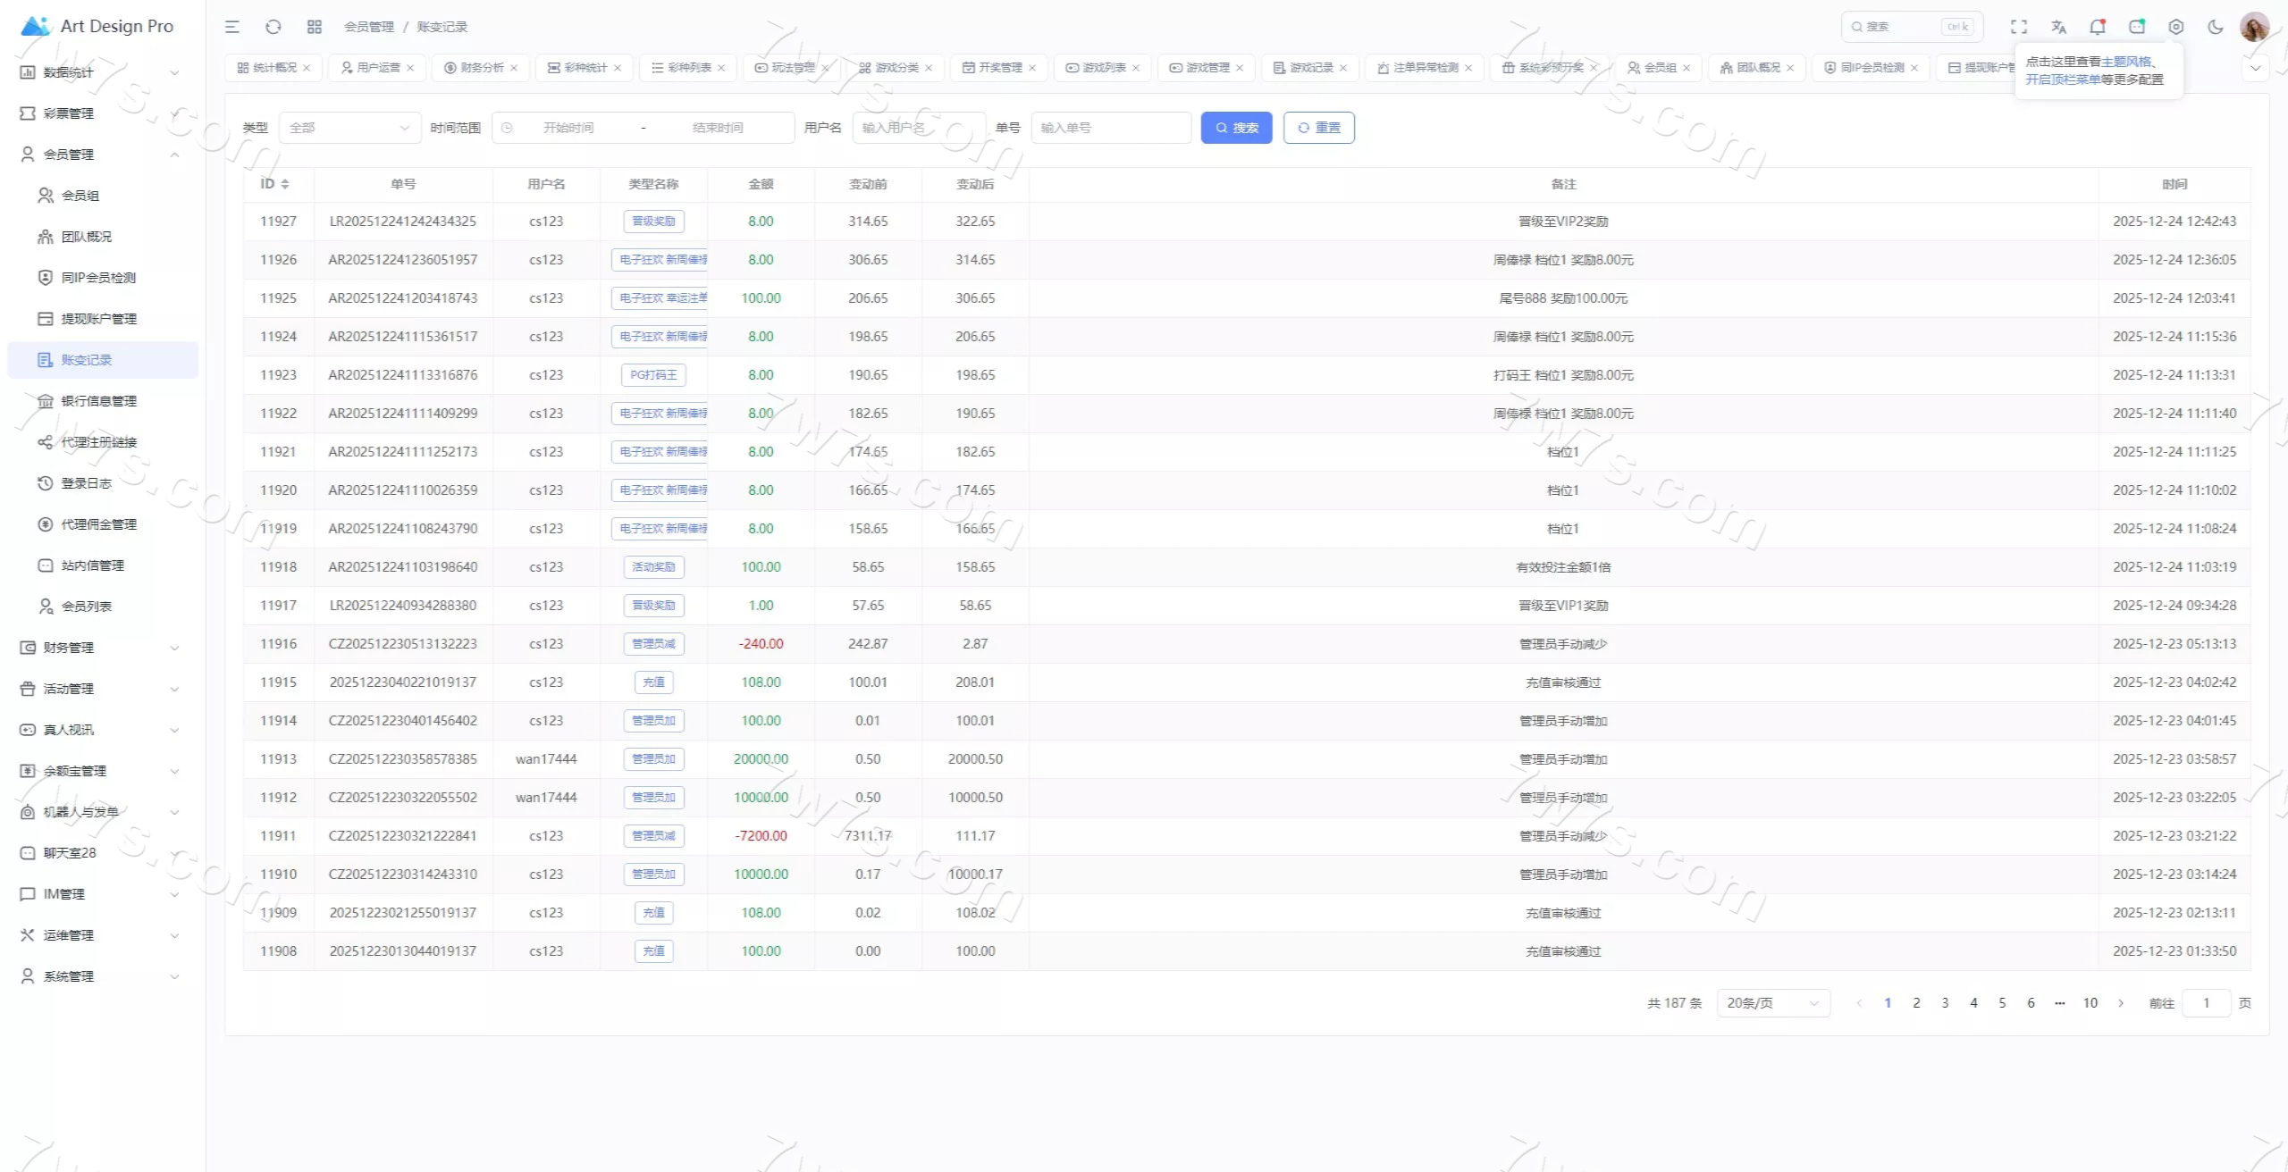
Task: Go to page 3 in the pagination
Action: coord(1945,1003)
